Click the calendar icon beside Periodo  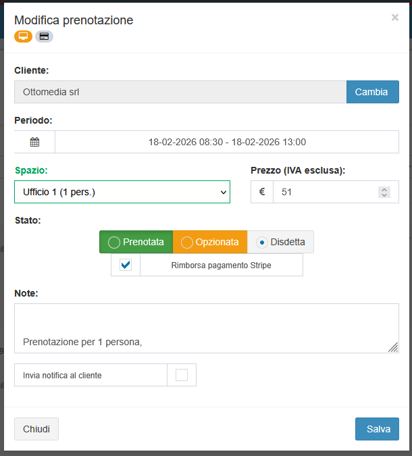pos(34,142)
